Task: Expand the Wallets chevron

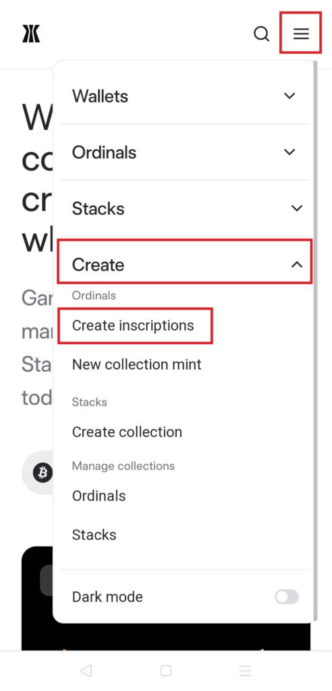Action: point(289,96)
